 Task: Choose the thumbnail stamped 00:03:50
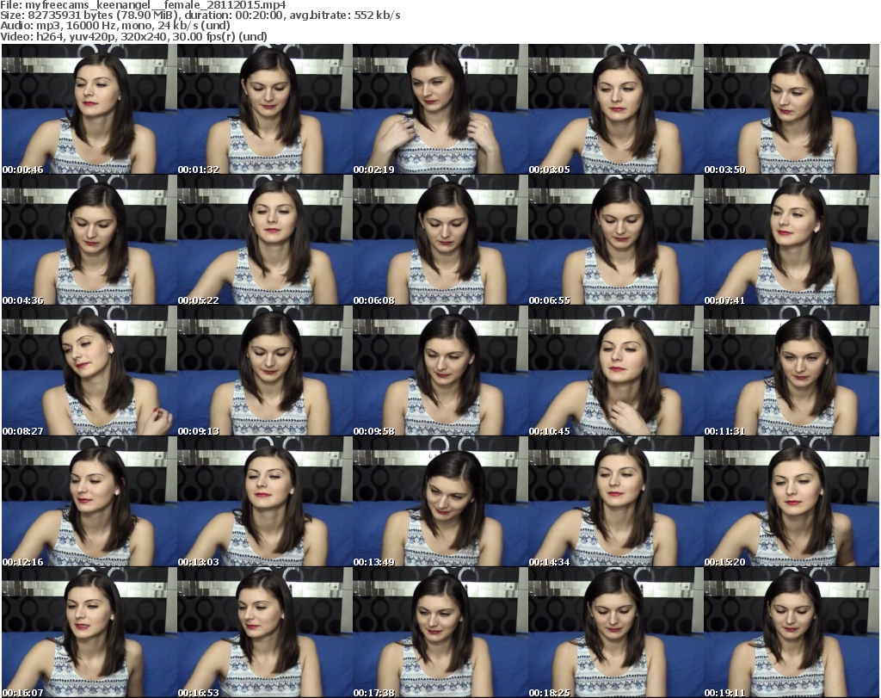tap(792, 109)
